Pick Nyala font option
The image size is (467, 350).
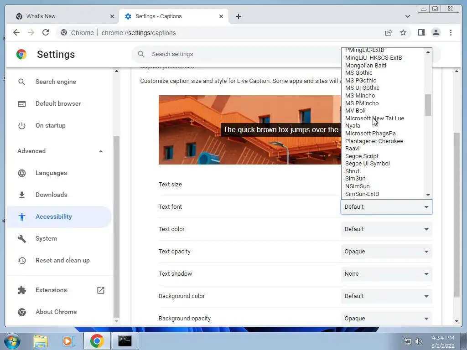coord(353,126)
